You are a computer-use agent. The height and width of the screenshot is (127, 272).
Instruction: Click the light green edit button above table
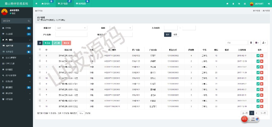pyautogui.click(x=57, y=43)
